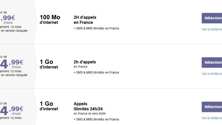This screenshot has width=222, height=125.
Task: Click 'SMS & MMS illimités' under 2h d'appels 1 Go plan
Action: point(96,72)
